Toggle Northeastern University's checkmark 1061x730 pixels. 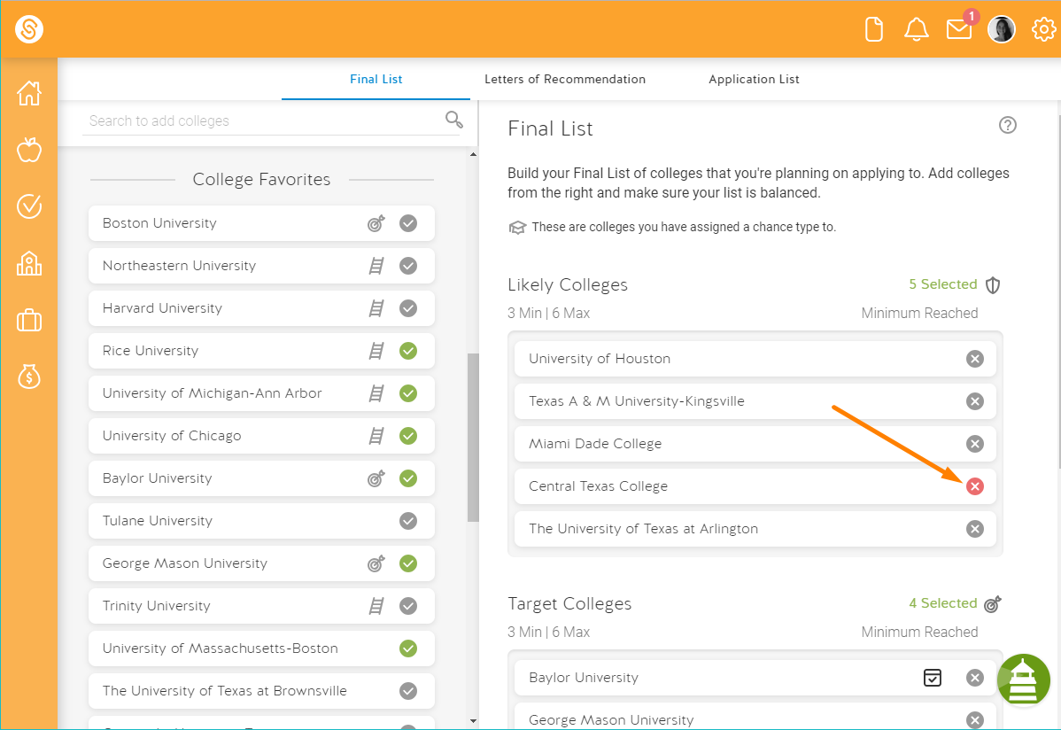pyautogui.click(x=408, y=266)
